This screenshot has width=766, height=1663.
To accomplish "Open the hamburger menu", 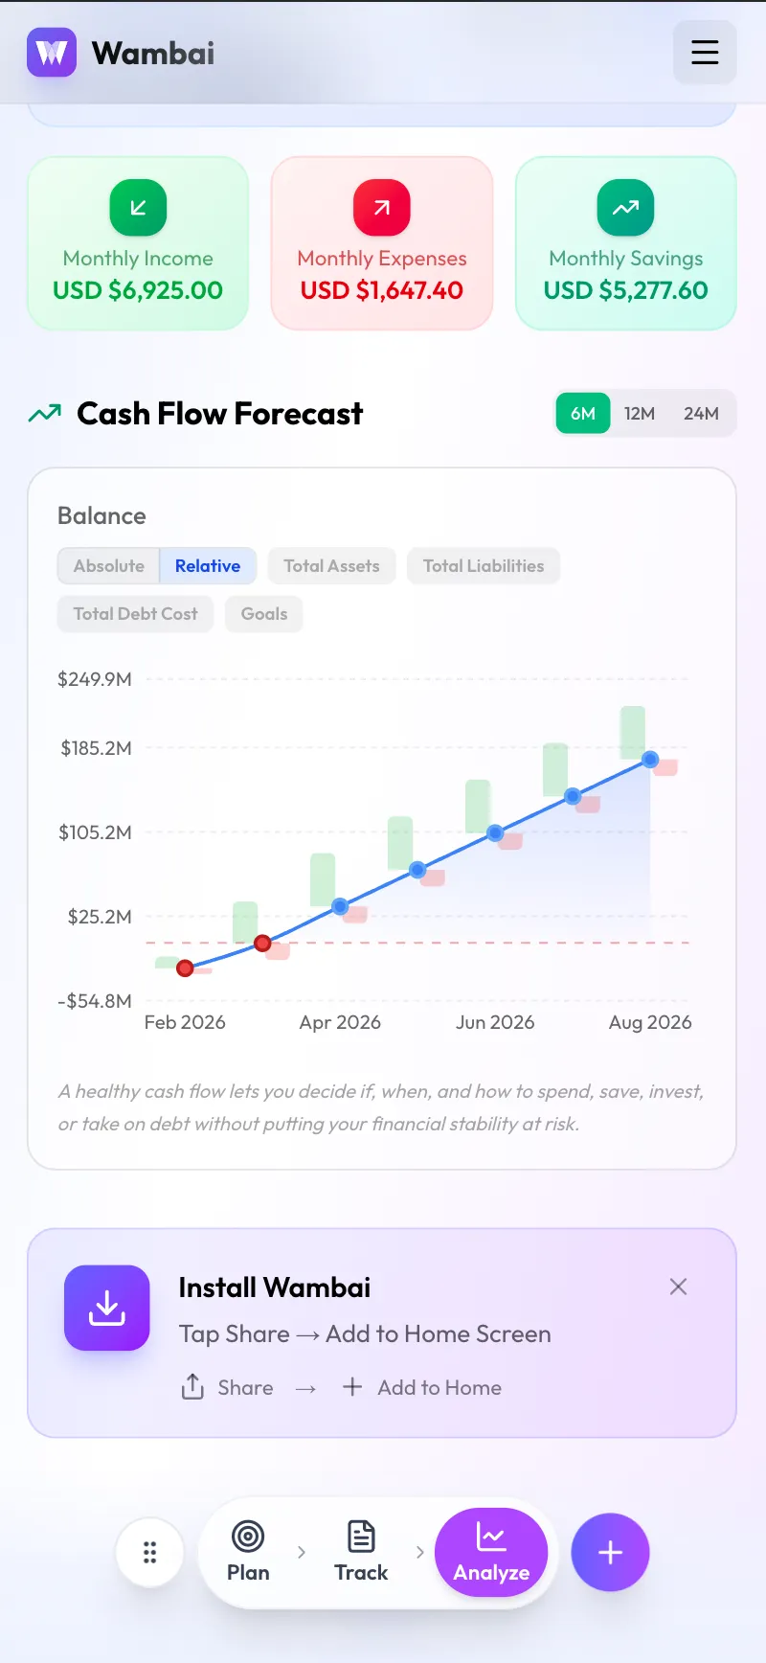I will (705, 53).
